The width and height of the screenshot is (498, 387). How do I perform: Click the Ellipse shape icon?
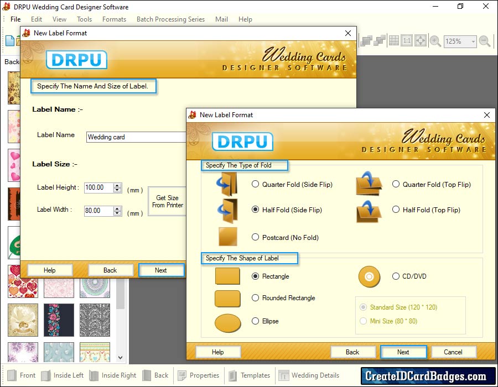tap(228, 323)
